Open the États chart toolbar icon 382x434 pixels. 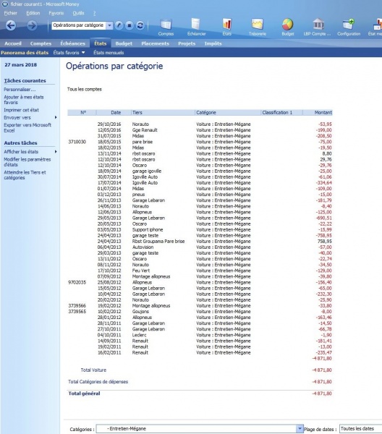tap(226, 27)
